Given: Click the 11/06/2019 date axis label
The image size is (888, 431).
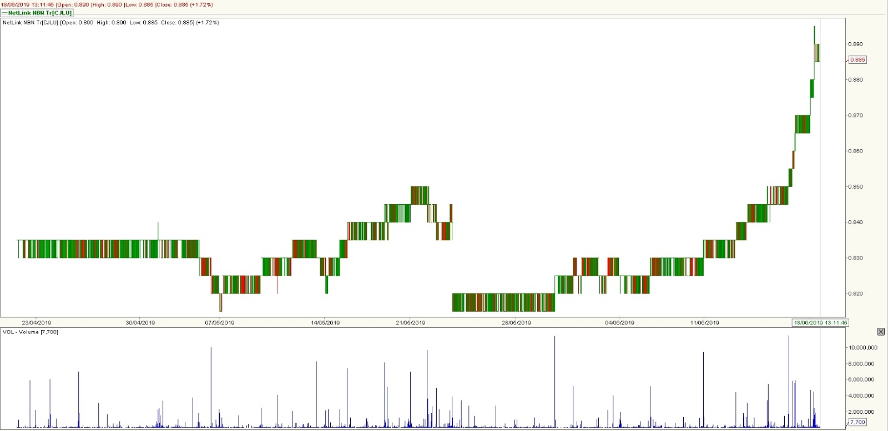Looking at the screenshot, I should pos(705,322).
